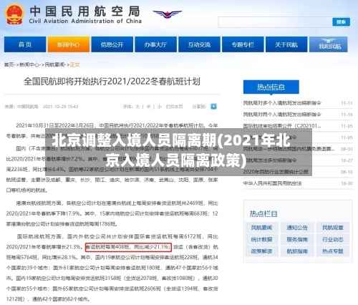Click 热点专题 in 热点栏目 panel

(x=333, y=251)
